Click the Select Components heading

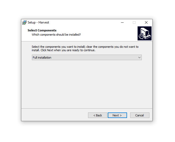pyautogui.click(x=42, y=30)
